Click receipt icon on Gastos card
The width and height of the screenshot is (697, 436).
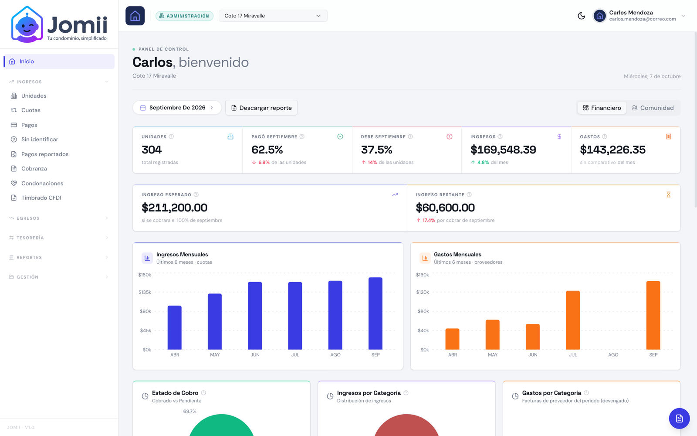click(x=669, y=136)
